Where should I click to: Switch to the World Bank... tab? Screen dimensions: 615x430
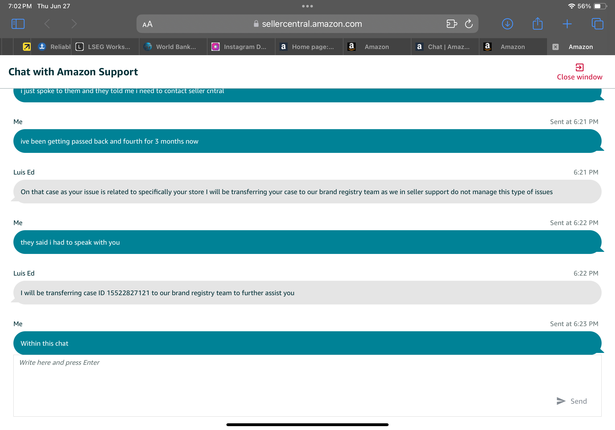[x=173, y=47]
